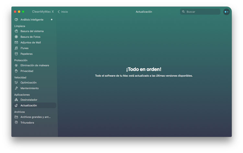Click the search magnifier icon

coord(183,12)
